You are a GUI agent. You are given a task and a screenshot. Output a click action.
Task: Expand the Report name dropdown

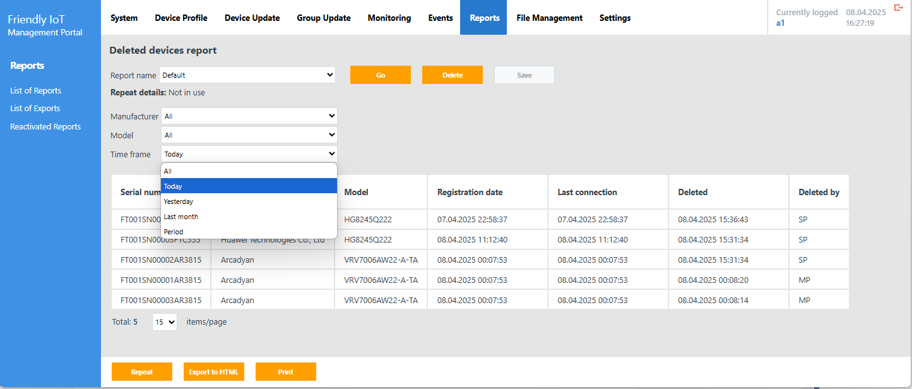pyautogui.click(x=247, y=75)
